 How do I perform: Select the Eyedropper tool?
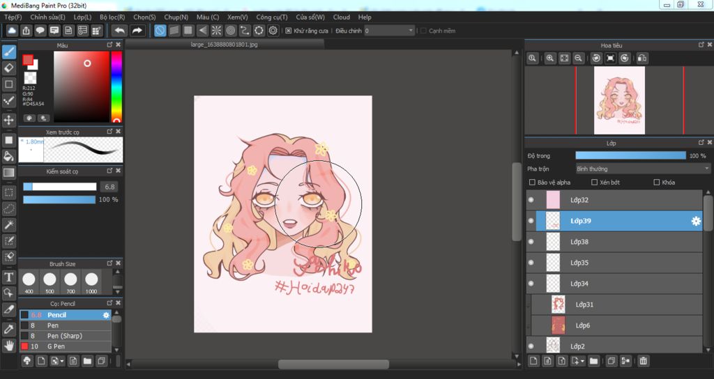8,329
